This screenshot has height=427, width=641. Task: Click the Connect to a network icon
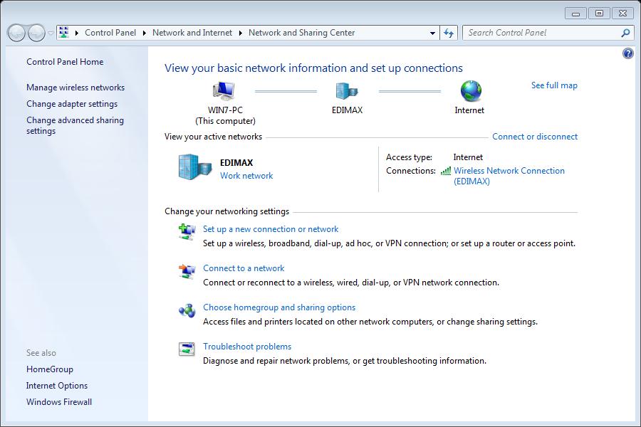[x=187, y=271]
